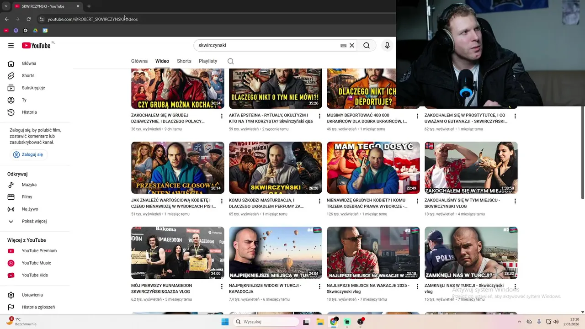The image size is (585, 329).
Task: Switch to the Shorts channel tab
Action: 184,61
